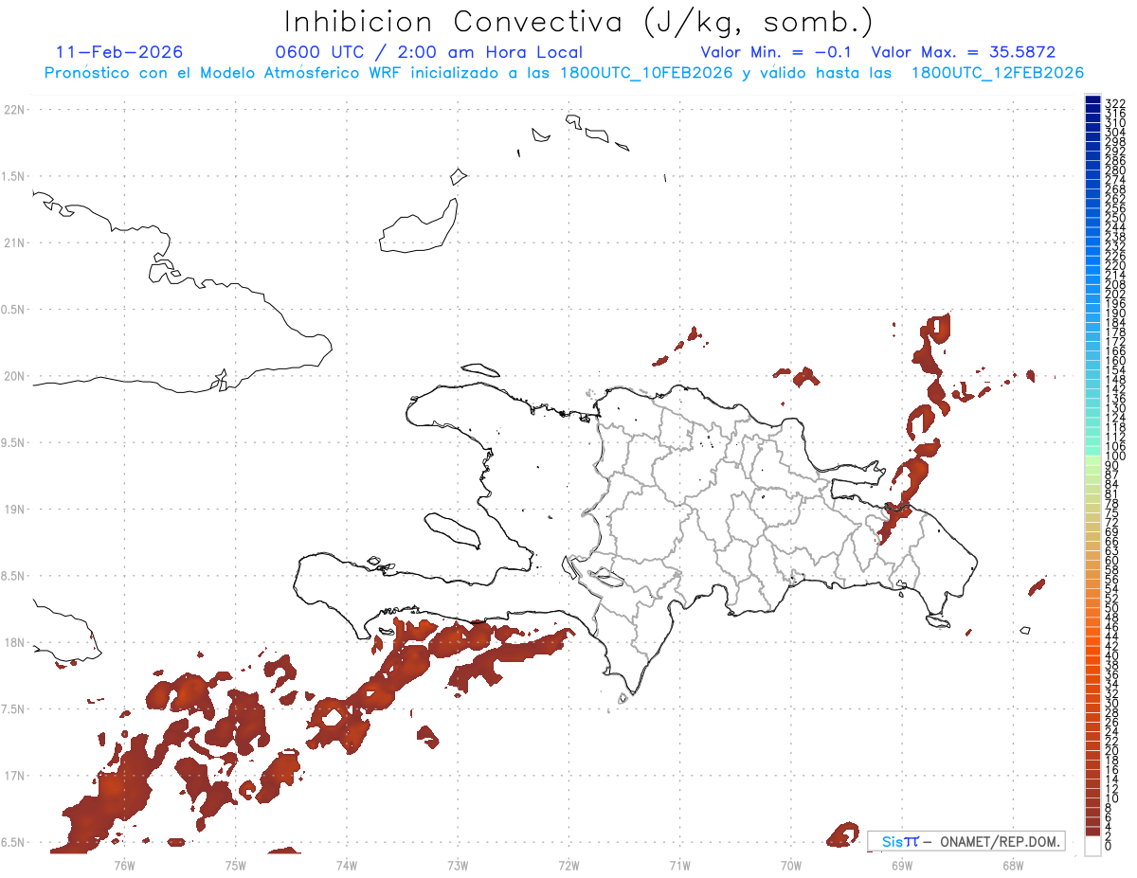Click the "75W" longitude label
Screen dimensions: 1137x878
(x=235, y=865)
